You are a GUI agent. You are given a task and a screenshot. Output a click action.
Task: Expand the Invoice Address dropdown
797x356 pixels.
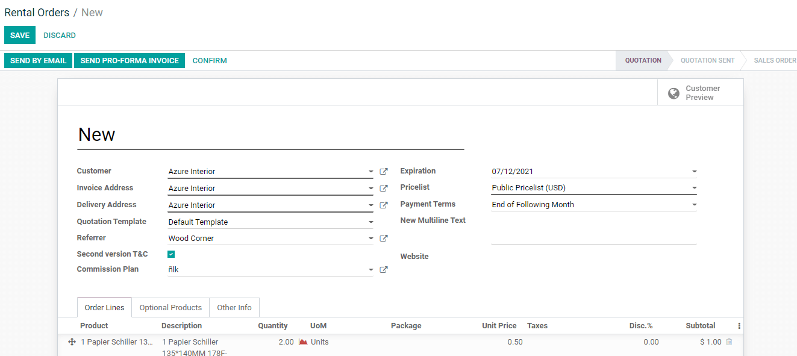tap(371, 189)
